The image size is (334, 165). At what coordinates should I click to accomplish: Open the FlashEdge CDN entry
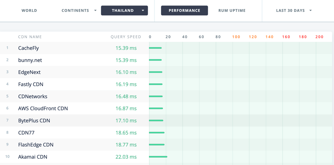(36, 145)
